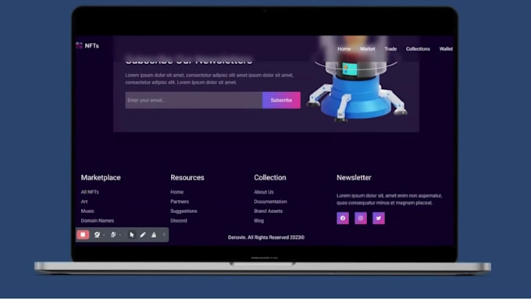
Task: Open the Partners footer link
Action: (x=180, y=201)
